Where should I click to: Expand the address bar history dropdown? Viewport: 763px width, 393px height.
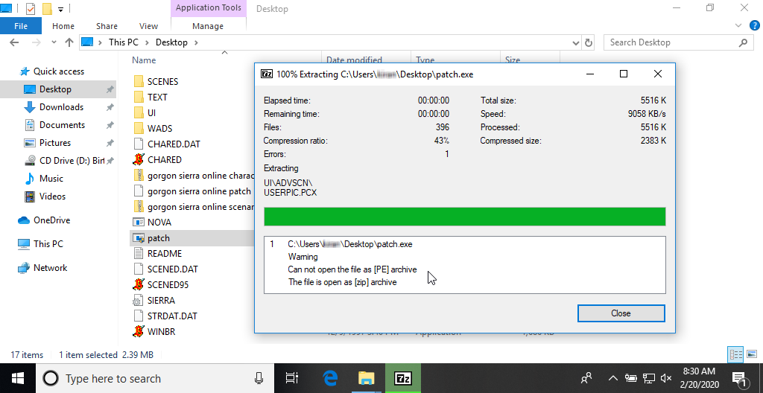[x=576, y=42]
